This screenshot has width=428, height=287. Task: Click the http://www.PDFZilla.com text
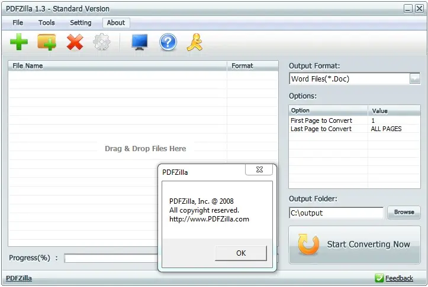pyautogui.click(x=209, y=219)
